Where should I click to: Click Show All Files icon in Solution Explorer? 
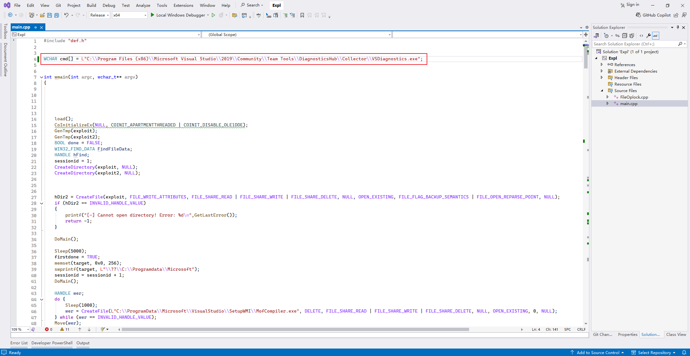pyautogui.click(x=632, y=36)
